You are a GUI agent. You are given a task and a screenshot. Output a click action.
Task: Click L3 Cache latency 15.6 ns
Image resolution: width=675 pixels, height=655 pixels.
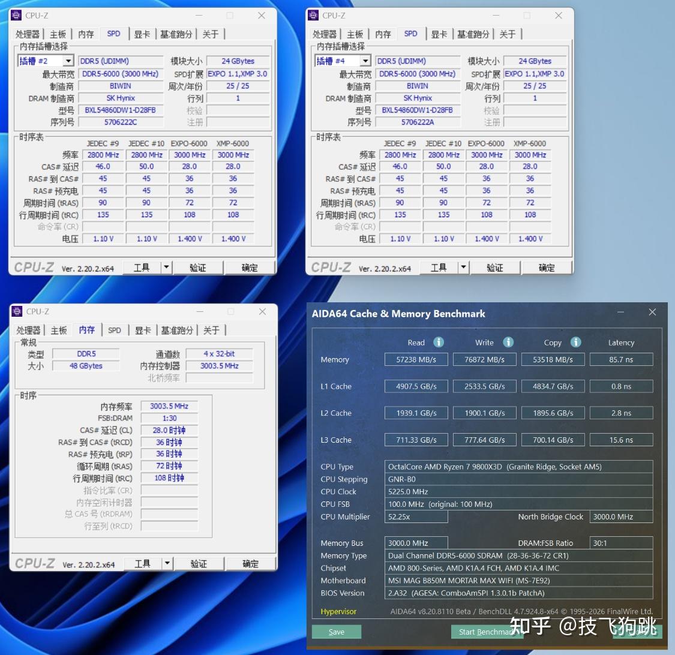[621, 440]
